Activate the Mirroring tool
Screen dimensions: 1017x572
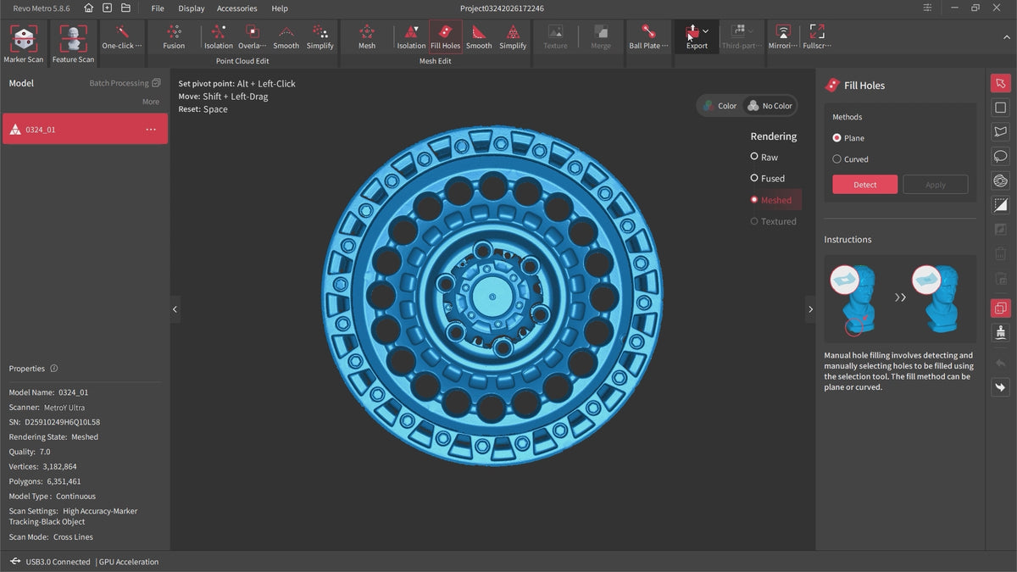[x=783, y=32]
